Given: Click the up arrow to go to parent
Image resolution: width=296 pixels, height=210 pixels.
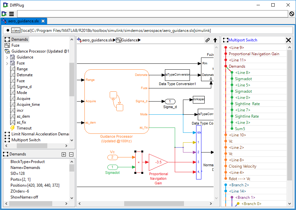Looking at the screenshot, I should pyautogui.click(x=215, y=40).
